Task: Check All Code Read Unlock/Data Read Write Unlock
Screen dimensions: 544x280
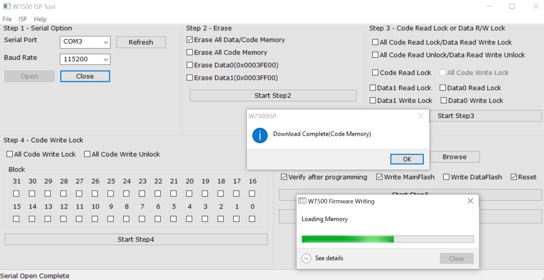Action: pyautogui.click(x=375, y=55)
